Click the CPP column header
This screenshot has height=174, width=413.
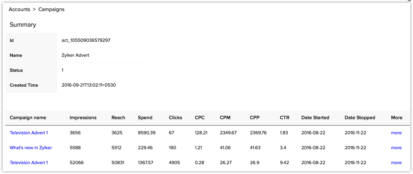coord(255,117)
